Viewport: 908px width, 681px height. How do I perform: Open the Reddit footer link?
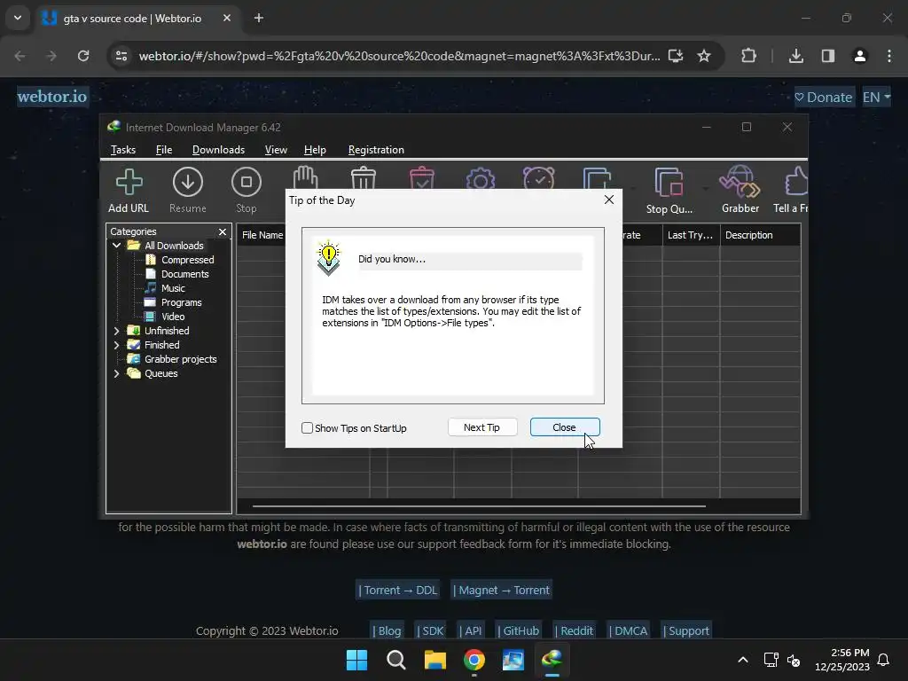(x=574, y=630)
